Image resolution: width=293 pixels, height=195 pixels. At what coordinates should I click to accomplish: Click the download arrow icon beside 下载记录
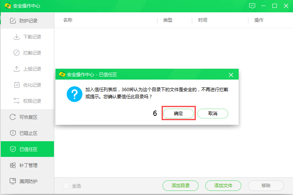coord(16,37)
